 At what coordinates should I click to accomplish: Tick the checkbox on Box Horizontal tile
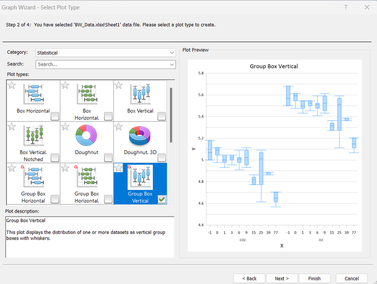tap(55, 117)
